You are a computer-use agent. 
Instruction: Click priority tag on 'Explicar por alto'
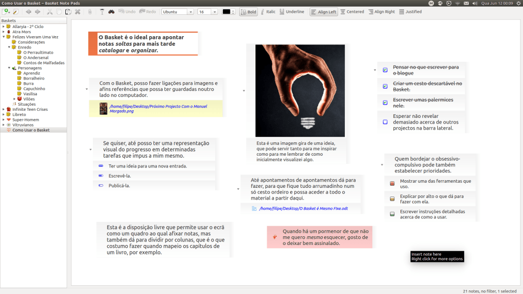(x=392, y=199)
